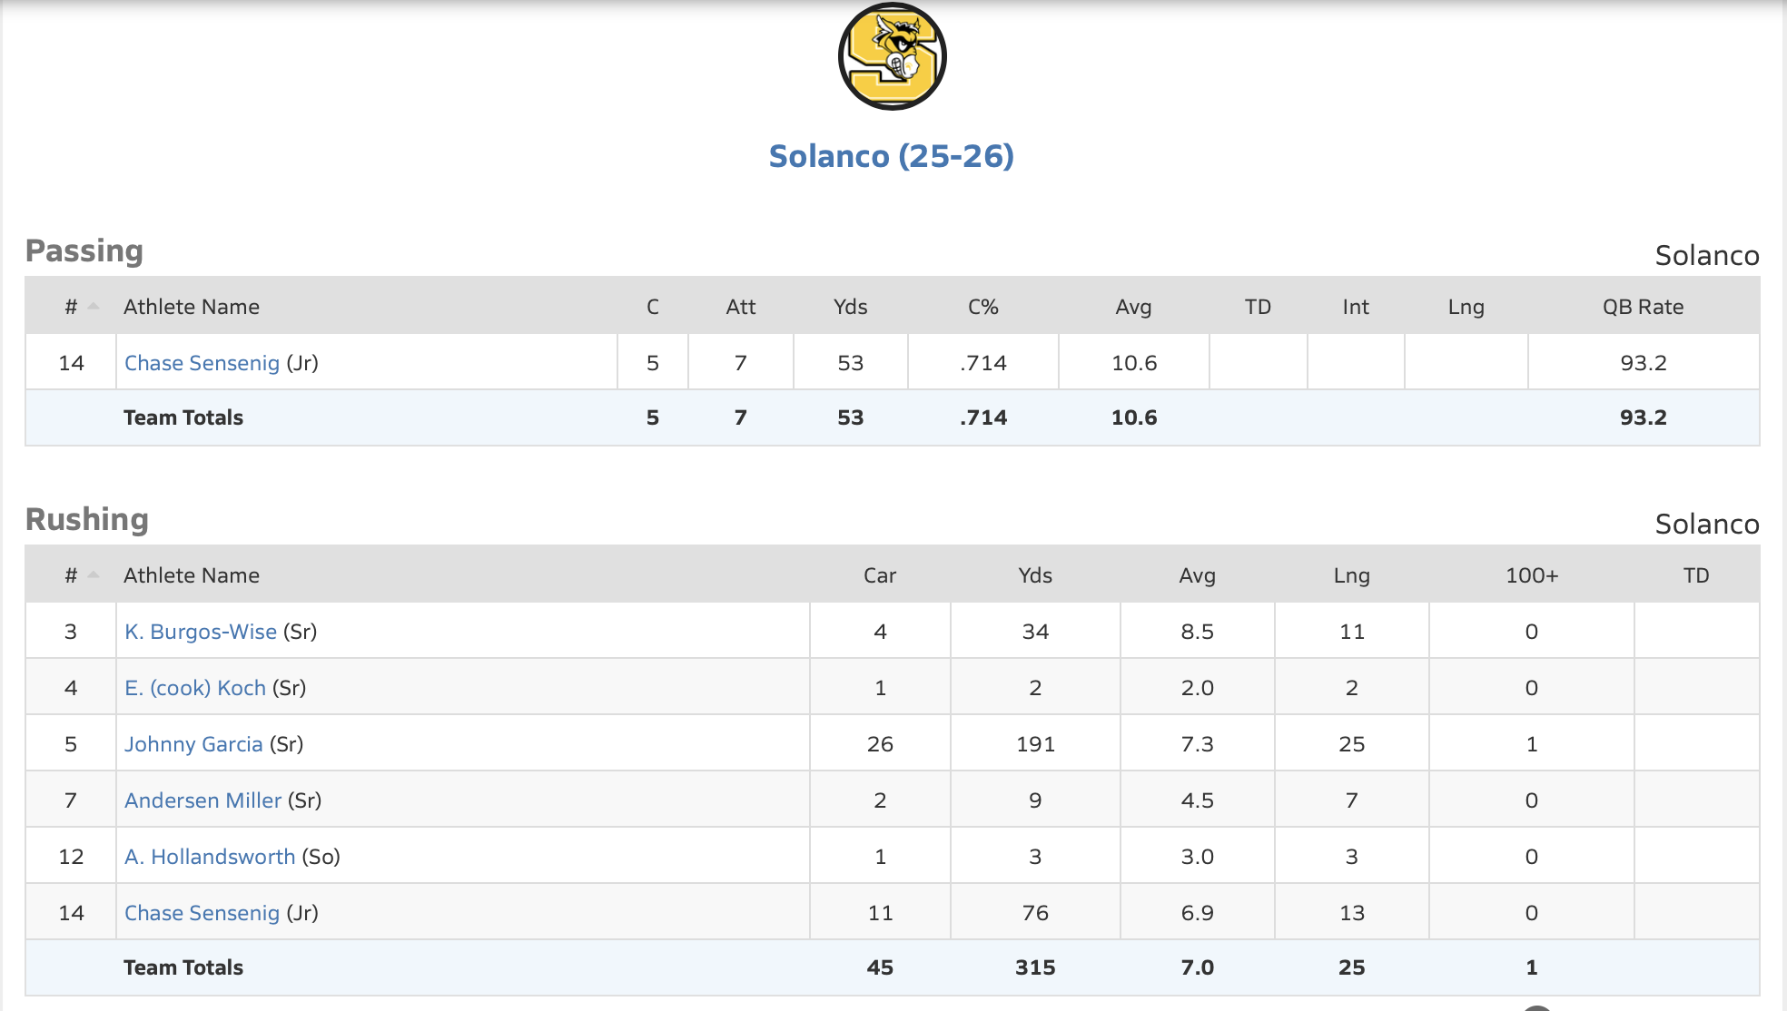Open K. Burgos-Wise player profile
Screen dimensions: 1787x1011
point(201,632)
